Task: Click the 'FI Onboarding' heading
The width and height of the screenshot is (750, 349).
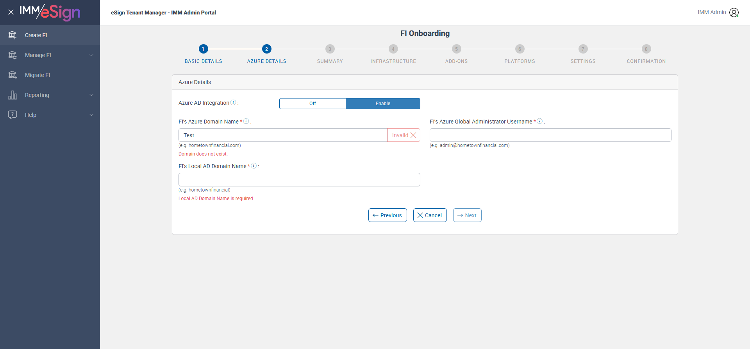Action: click(x=425, y=34)
